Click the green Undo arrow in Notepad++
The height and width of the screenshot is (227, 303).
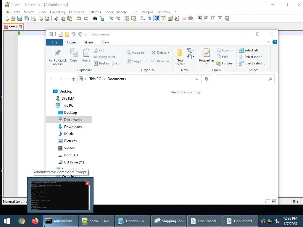79,18
